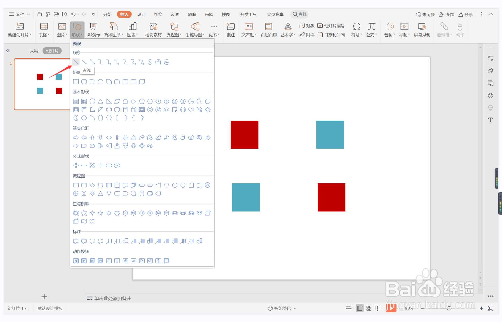Click the save icon in quick access
This screenshot has width=502, height=322.
[39, 14]
